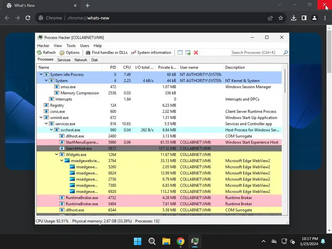The image size is (332, 249).
Task: Open the View menu
Action: 58,46
